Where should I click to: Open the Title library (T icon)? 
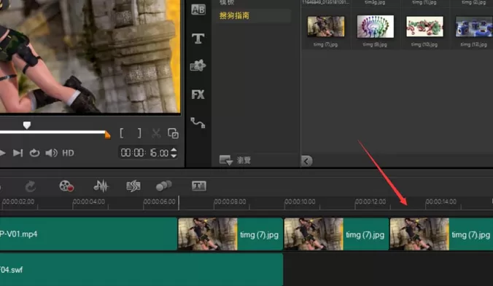coord(198,39)
